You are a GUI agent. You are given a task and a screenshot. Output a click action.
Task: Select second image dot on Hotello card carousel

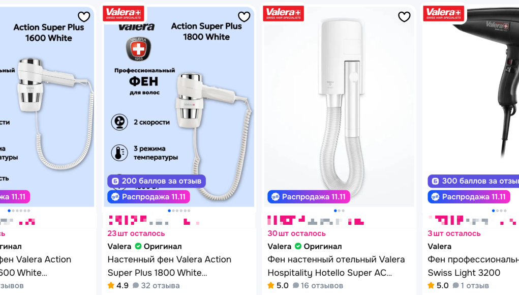pyautogui.click(x=340, y=211)
